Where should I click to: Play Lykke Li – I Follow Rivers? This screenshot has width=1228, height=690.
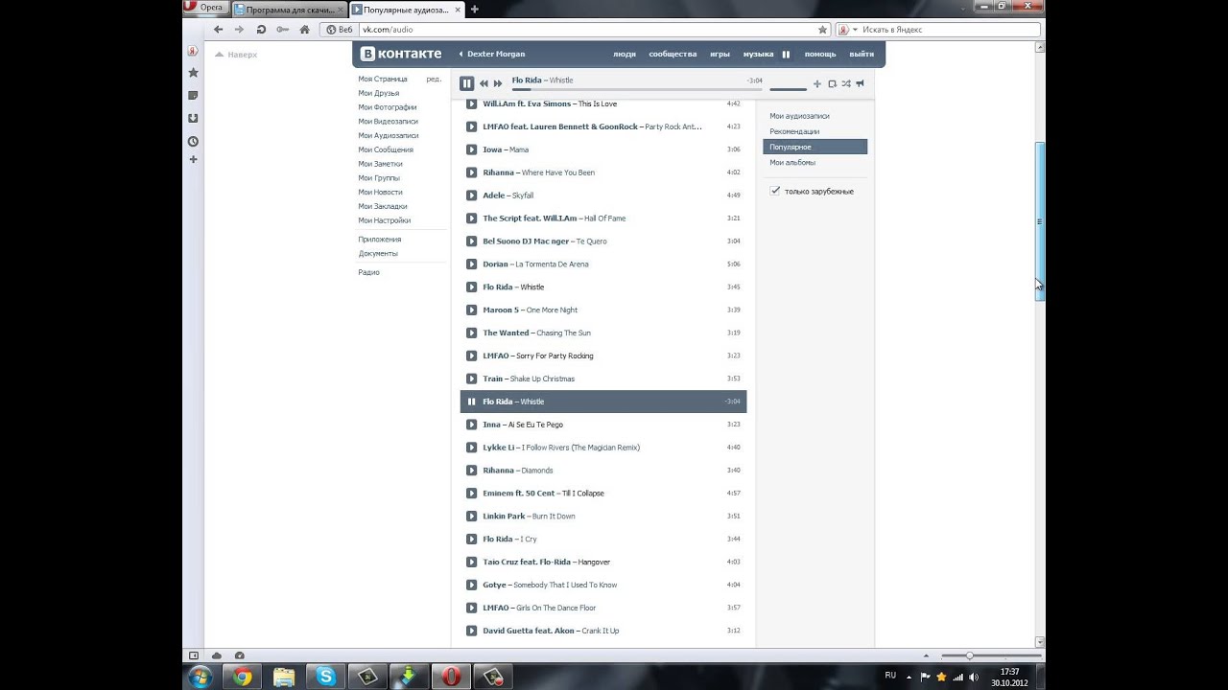coord(471,448)
